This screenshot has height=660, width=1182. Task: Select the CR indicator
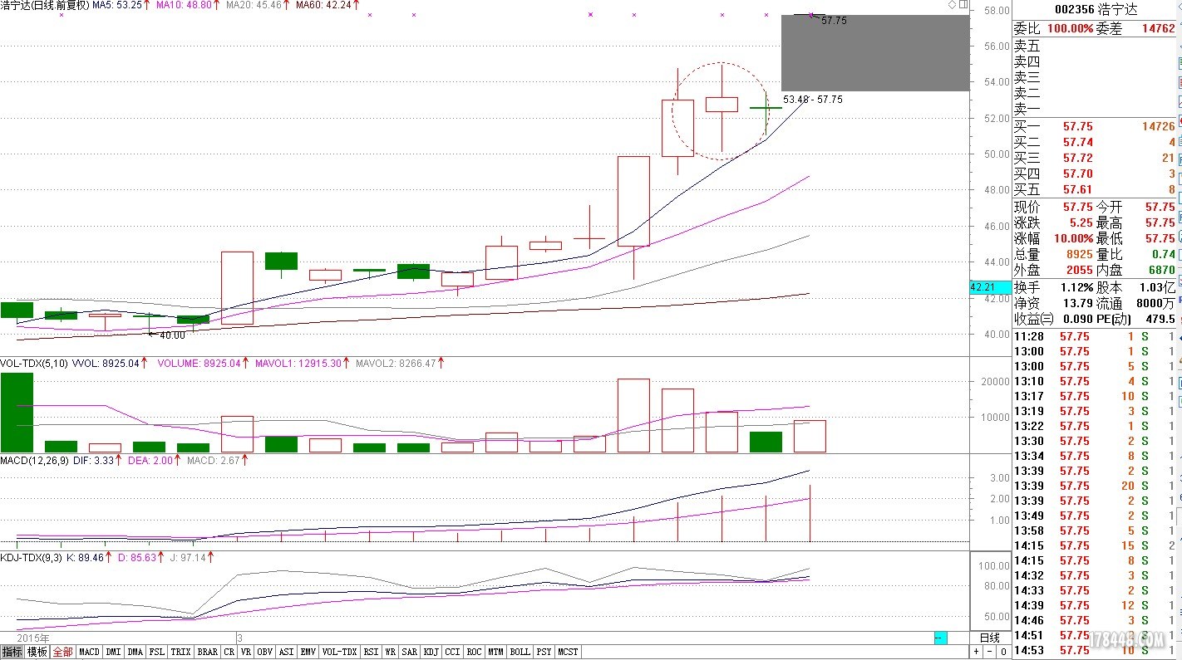pyautogui.click(x=229, y=653)
